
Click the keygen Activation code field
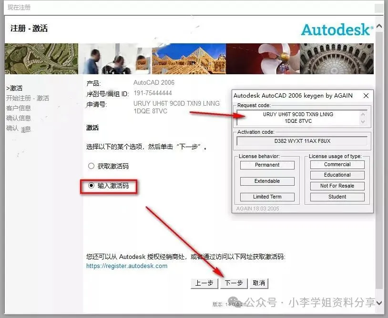click(x=302, y=141)
